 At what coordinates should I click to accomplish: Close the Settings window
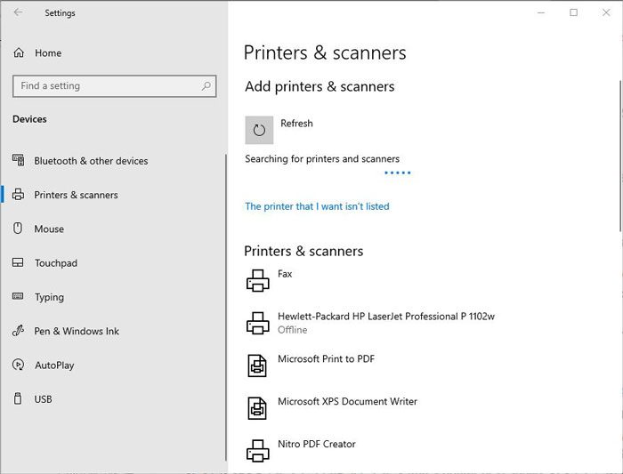click(606, 12)
